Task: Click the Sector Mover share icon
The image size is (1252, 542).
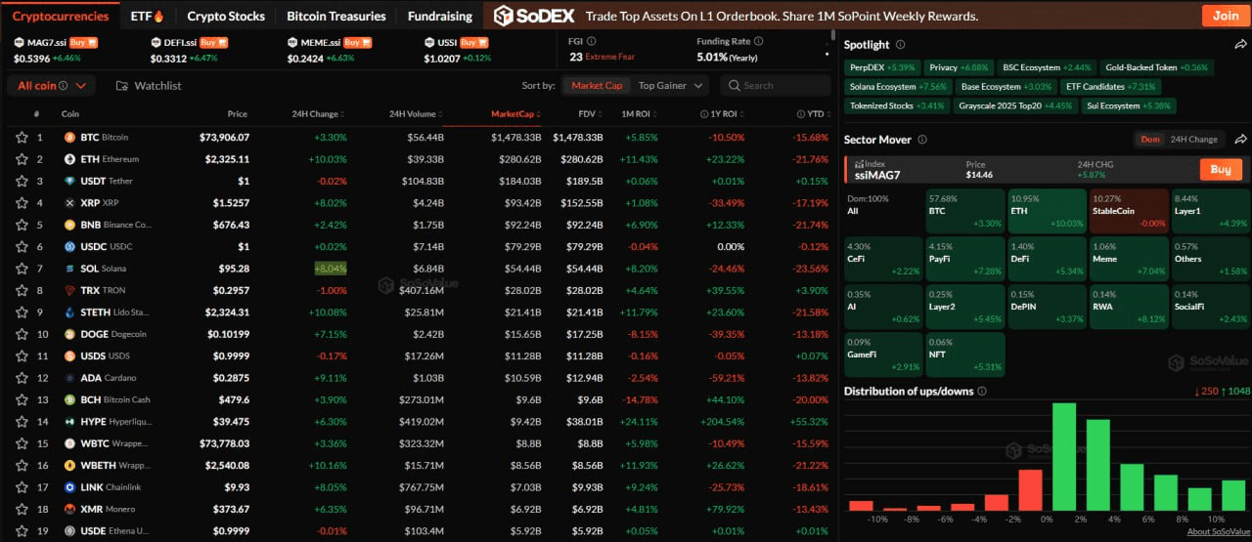Action: (x=1240, y=140)
